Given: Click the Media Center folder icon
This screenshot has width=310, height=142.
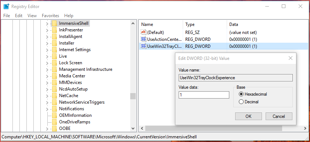Looking at the screenshot, I should [x=54, y=76].
